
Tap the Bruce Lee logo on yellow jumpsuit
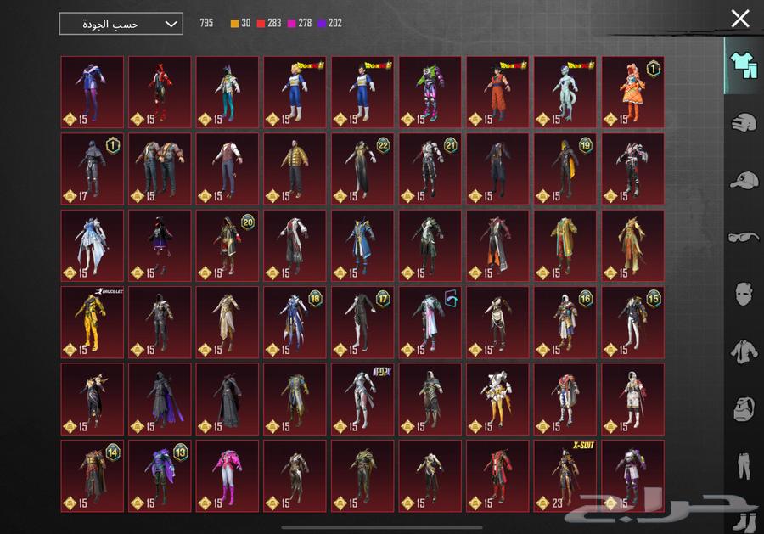tap(110, 291)
